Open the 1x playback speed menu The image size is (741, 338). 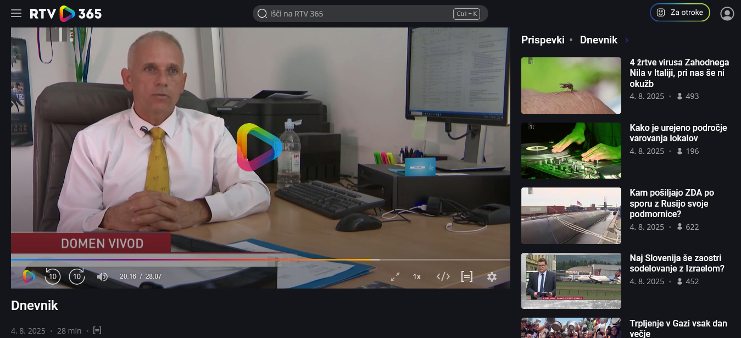[417, 276]
